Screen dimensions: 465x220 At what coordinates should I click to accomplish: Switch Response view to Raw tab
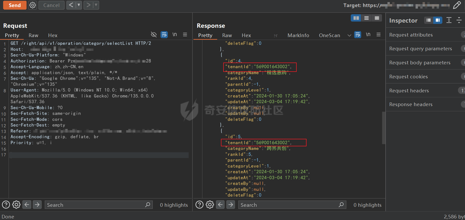[x=227, y=35]
